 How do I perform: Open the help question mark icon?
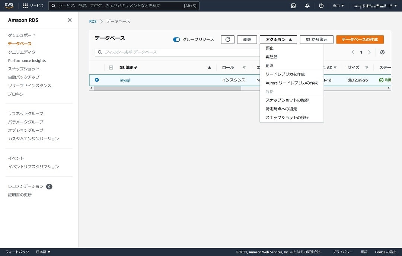(321, 6)
